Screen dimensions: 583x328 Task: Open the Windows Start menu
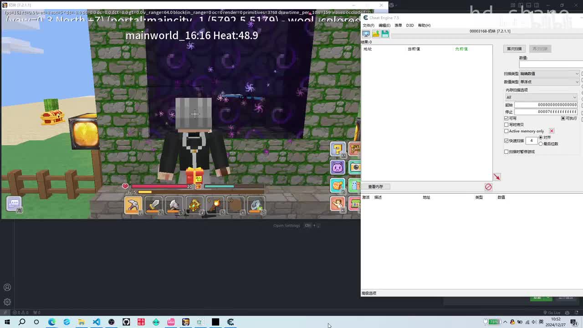[7, 322]
